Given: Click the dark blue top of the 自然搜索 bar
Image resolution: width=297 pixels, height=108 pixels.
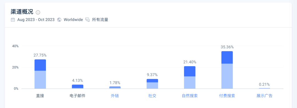Looking at the screenshot, I should pos(189,71).
